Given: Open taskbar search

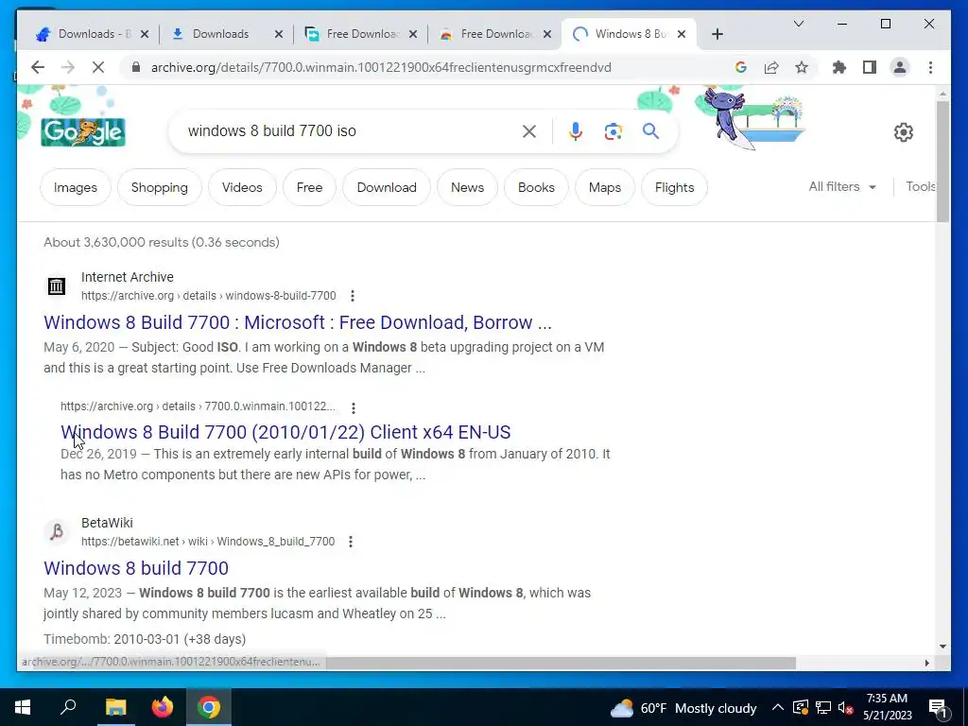Looking at the screenshot, I should click(68, 707).
